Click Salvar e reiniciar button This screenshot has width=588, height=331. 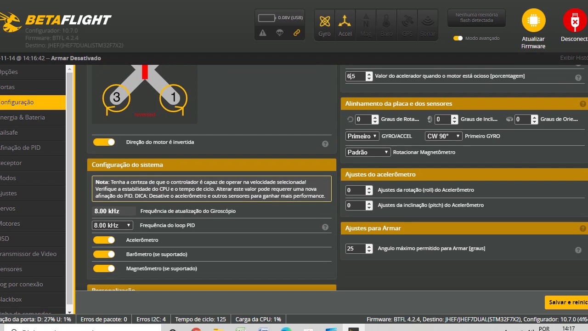566,302
